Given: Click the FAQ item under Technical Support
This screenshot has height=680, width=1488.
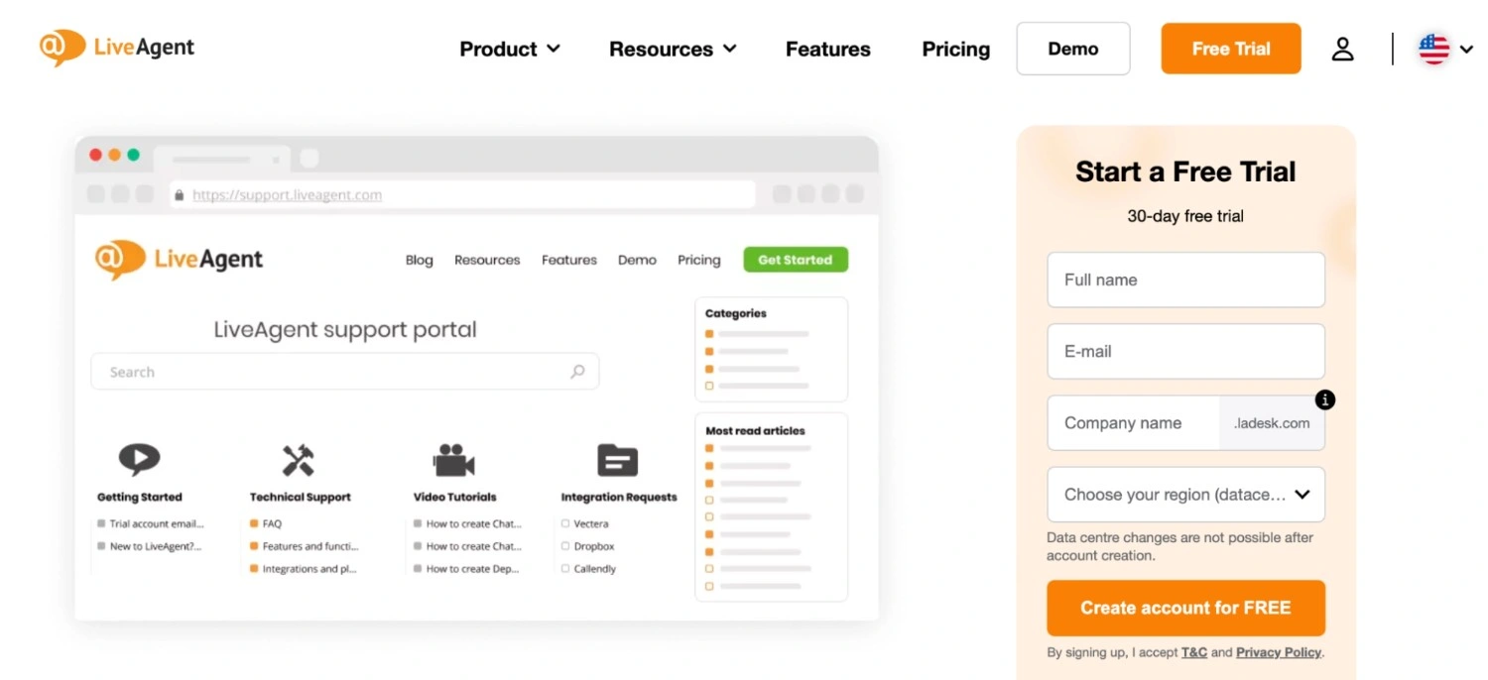Looking at the screenshot, I should tap(266, 523).
